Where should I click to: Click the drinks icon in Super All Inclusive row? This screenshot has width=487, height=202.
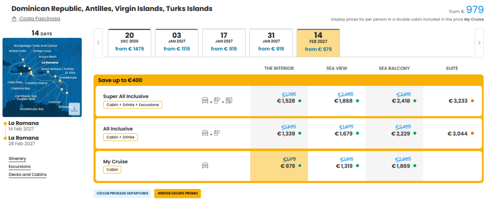217,100
